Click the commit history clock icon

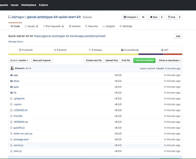(20, 50)
